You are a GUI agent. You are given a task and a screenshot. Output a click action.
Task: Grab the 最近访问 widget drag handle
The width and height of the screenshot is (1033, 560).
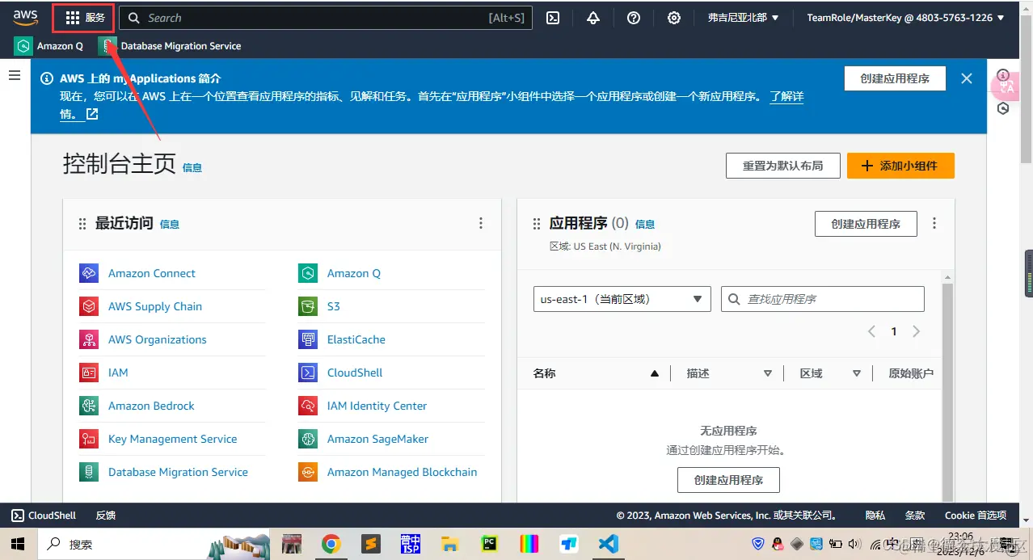click(x=82, y=224)
